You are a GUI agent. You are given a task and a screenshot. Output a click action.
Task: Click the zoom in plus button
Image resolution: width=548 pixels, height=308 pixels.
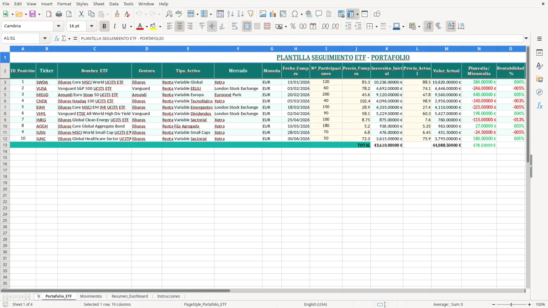tap(530, 304)
